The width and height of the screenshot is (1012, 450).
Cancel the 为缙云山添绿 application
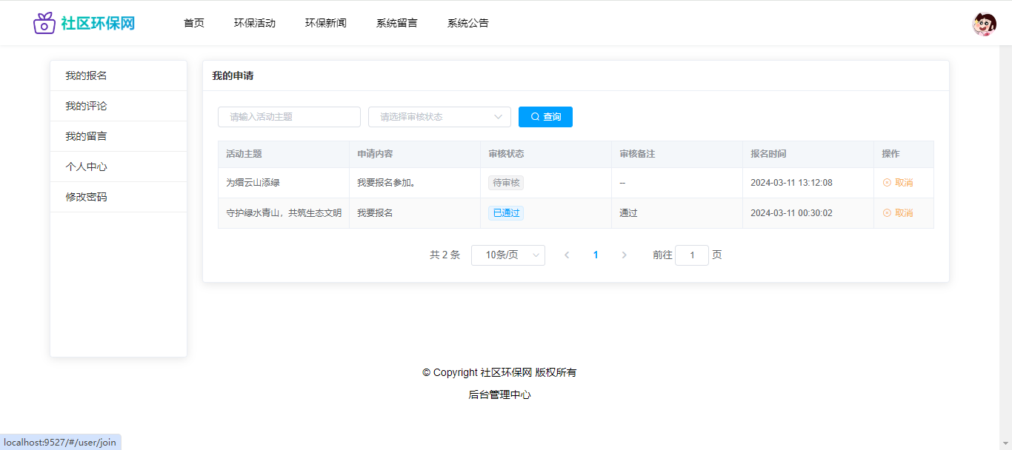click(898, 183)
